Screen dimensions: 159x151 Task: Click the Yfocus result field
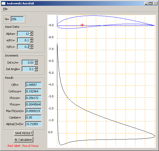point(33,104)
